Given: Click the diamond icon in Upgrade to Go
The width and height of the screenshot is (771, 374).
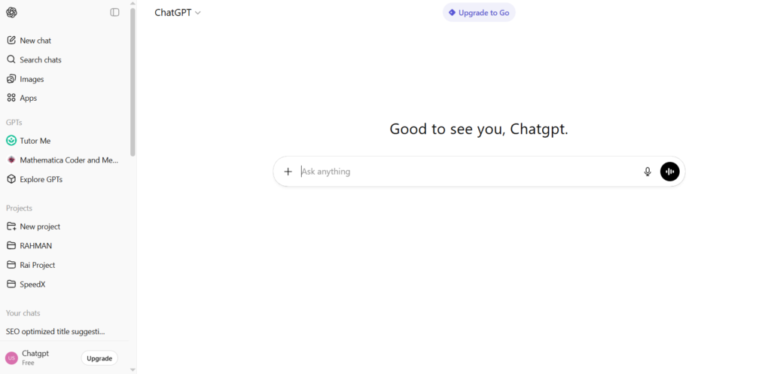Looking at the screenshot, I should [x=452, y=13].
